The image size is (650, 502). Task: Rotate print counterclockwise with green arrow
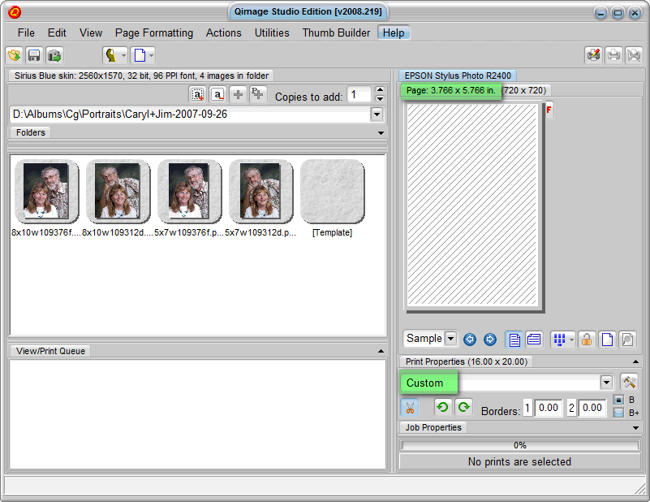443,407
